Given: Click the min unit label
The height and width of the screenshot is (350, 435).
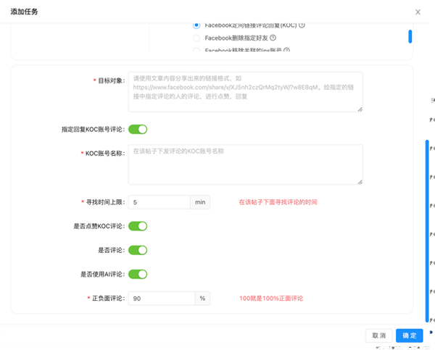Looking at the screenshot, I should [200, 202].
